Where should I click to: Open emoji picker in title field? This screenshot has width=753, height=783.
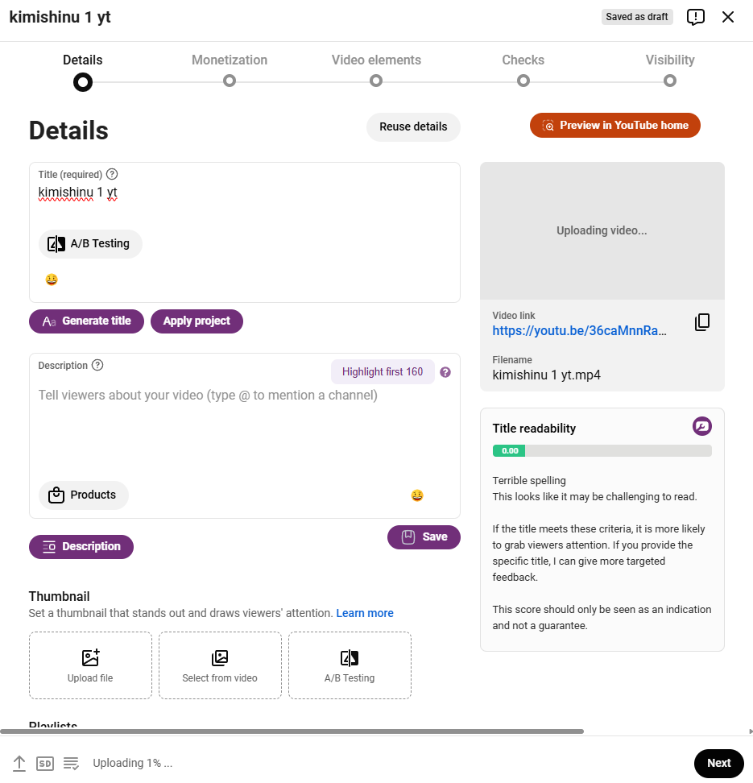52,280
